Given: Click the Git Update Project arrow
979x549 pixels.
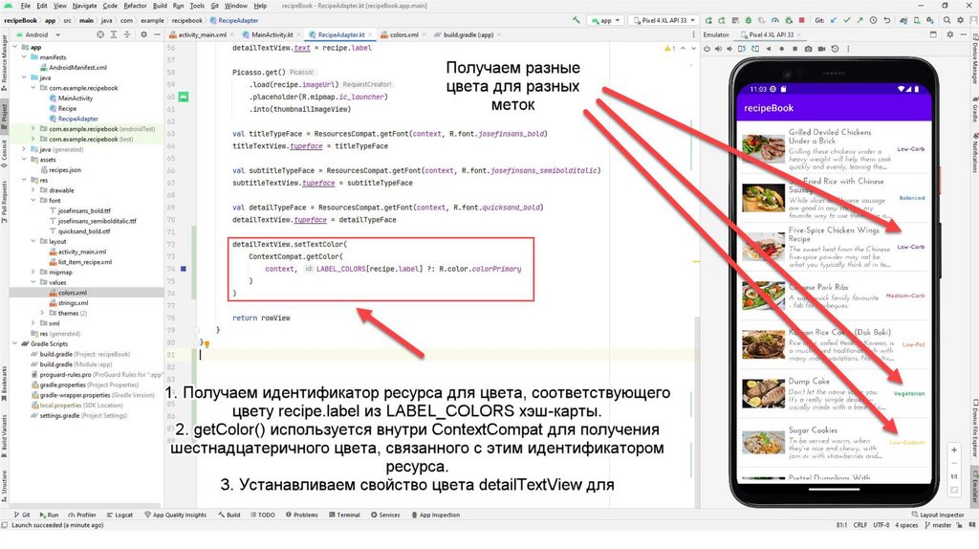Looking at the screenshot, I should [x=834, y=20].
